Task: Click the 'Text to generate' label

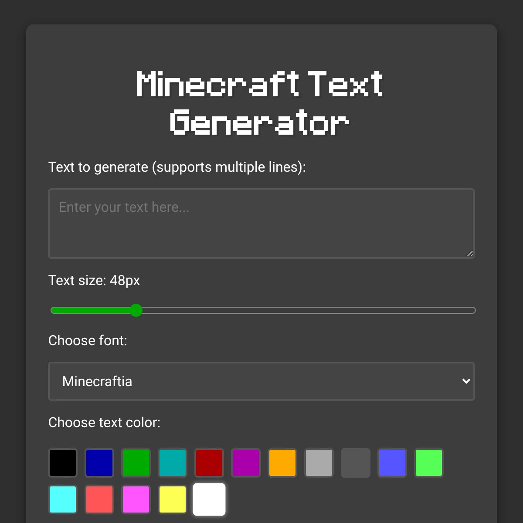Action: click(x=177, y=167)
